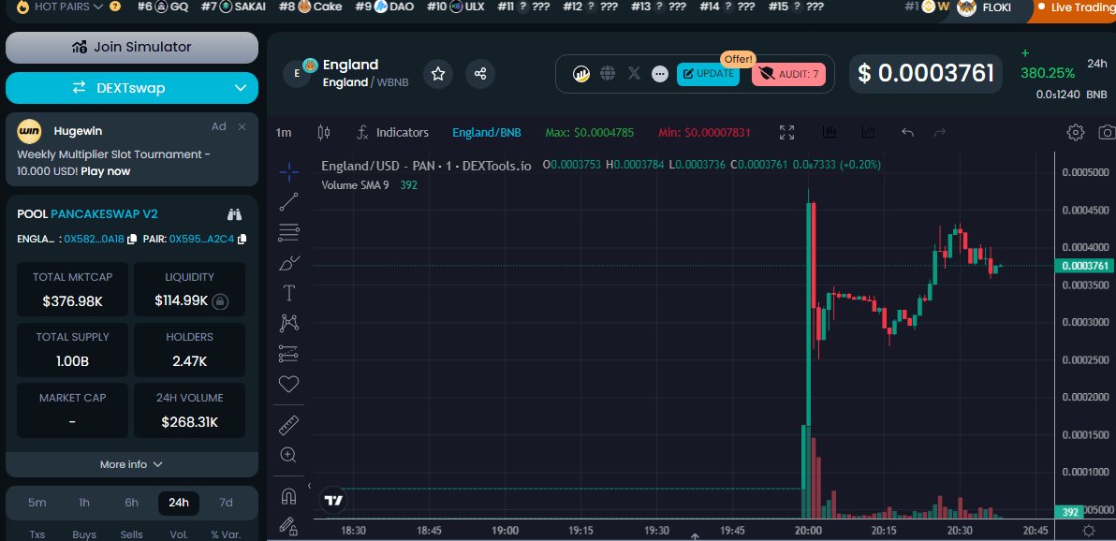Image resolution: width=1116 pixels, height=541 pixels.
Task: Click the Join Simulator button
Action: [132, 47]
